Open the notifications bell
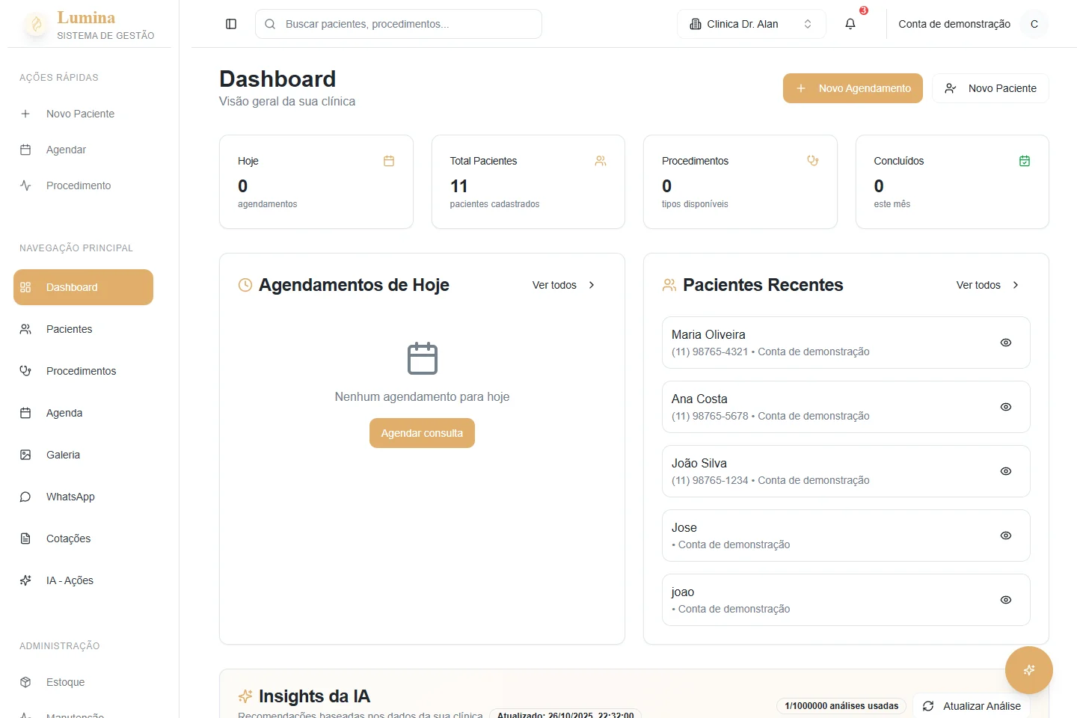Viewport: 1077px width, 718px height. point(850,24)
